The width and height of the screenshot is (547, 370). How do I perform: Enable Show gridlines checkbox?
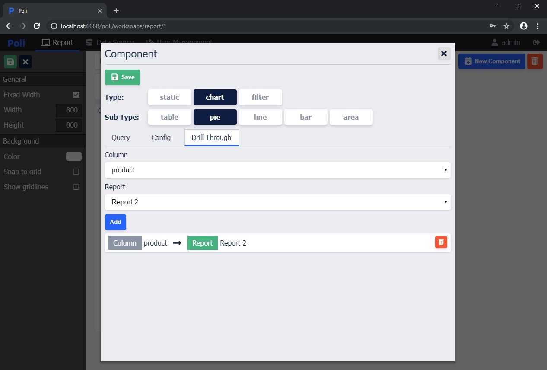tap(76, 187)
